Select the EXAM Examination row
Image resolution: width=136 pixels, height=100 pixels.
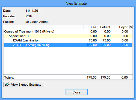68,40
